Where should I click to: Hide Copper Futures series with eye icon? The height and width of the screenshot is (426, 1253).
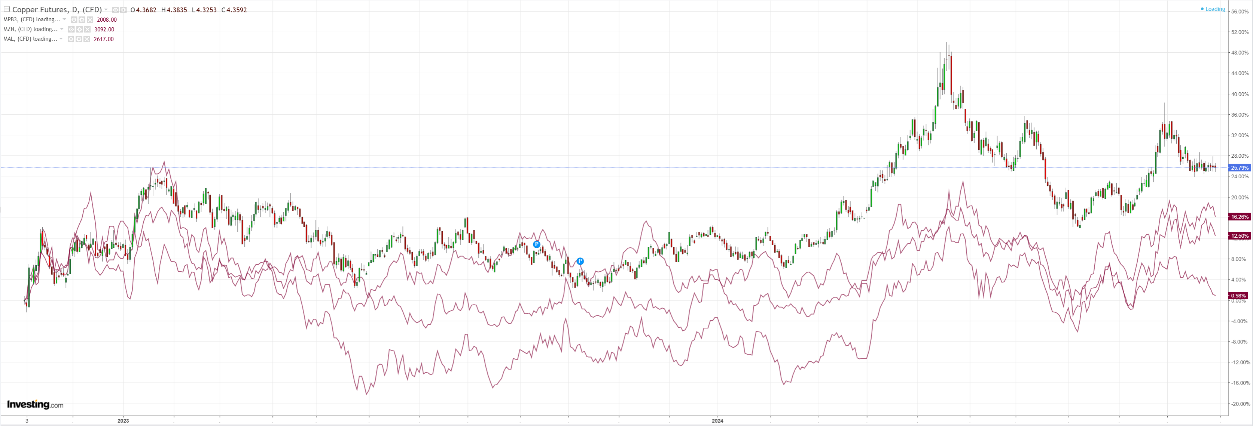tap(116, 10)
